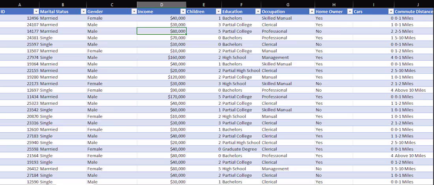This screenshot has width=434, height=185.
Task: Select column C header
Action: click(112, 4)
